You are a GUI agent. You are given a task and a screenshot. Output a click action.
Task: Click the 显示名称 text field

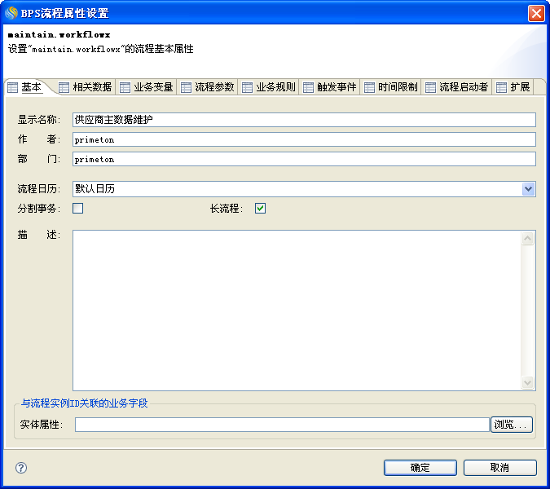(x=303, y=120)
